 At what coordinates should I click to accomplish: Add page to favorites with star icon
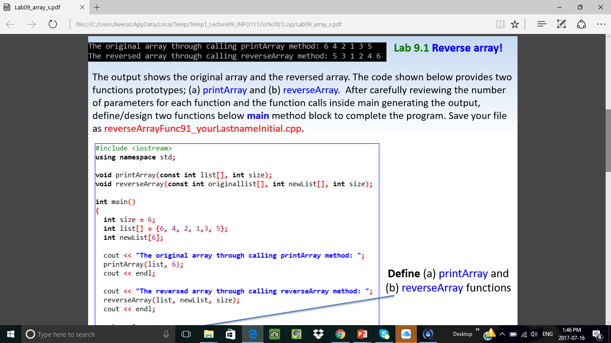pyautogui.click(x=515, y=24)
